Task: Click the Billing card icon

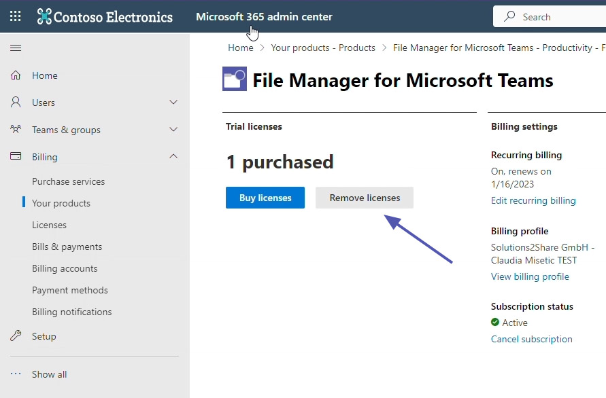Action: [x=16, y=156]
